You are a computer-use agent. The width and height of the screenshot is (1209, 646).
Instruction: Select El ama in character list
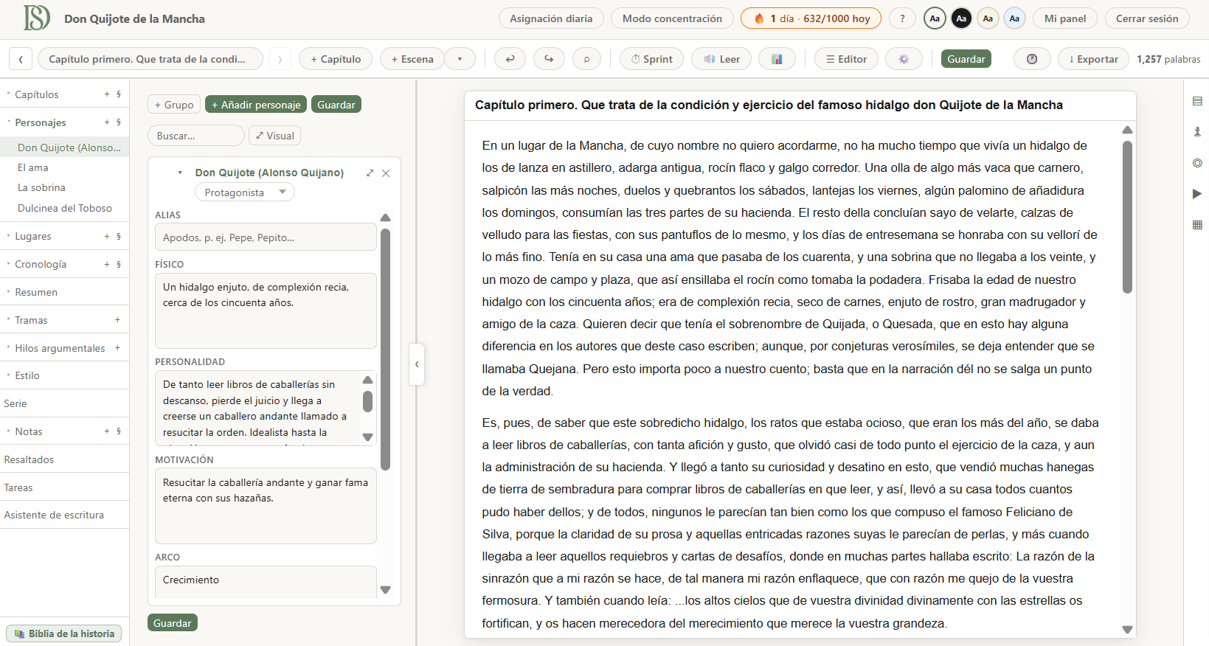coord(64,167)
